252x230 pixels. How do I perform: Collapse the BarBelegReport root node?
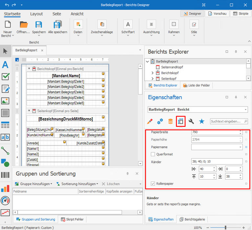click(147, 62)
